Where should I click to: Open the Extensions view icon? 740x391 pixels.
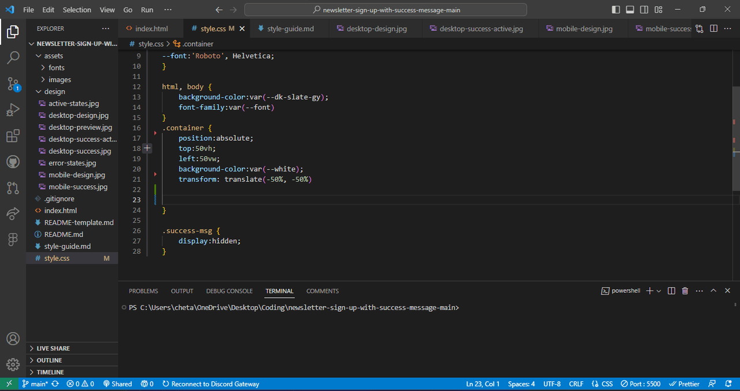click(x=13, y=136)
